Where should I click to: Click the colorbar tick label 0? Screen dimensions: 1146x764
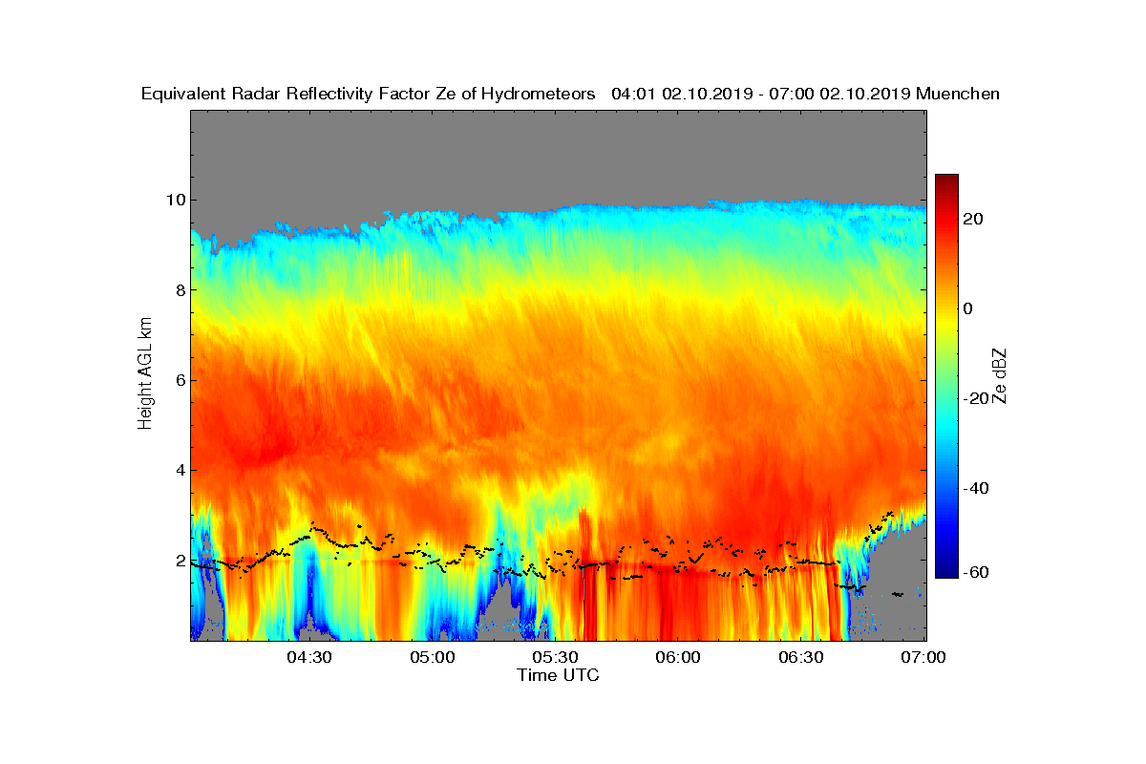coord(968,308)
